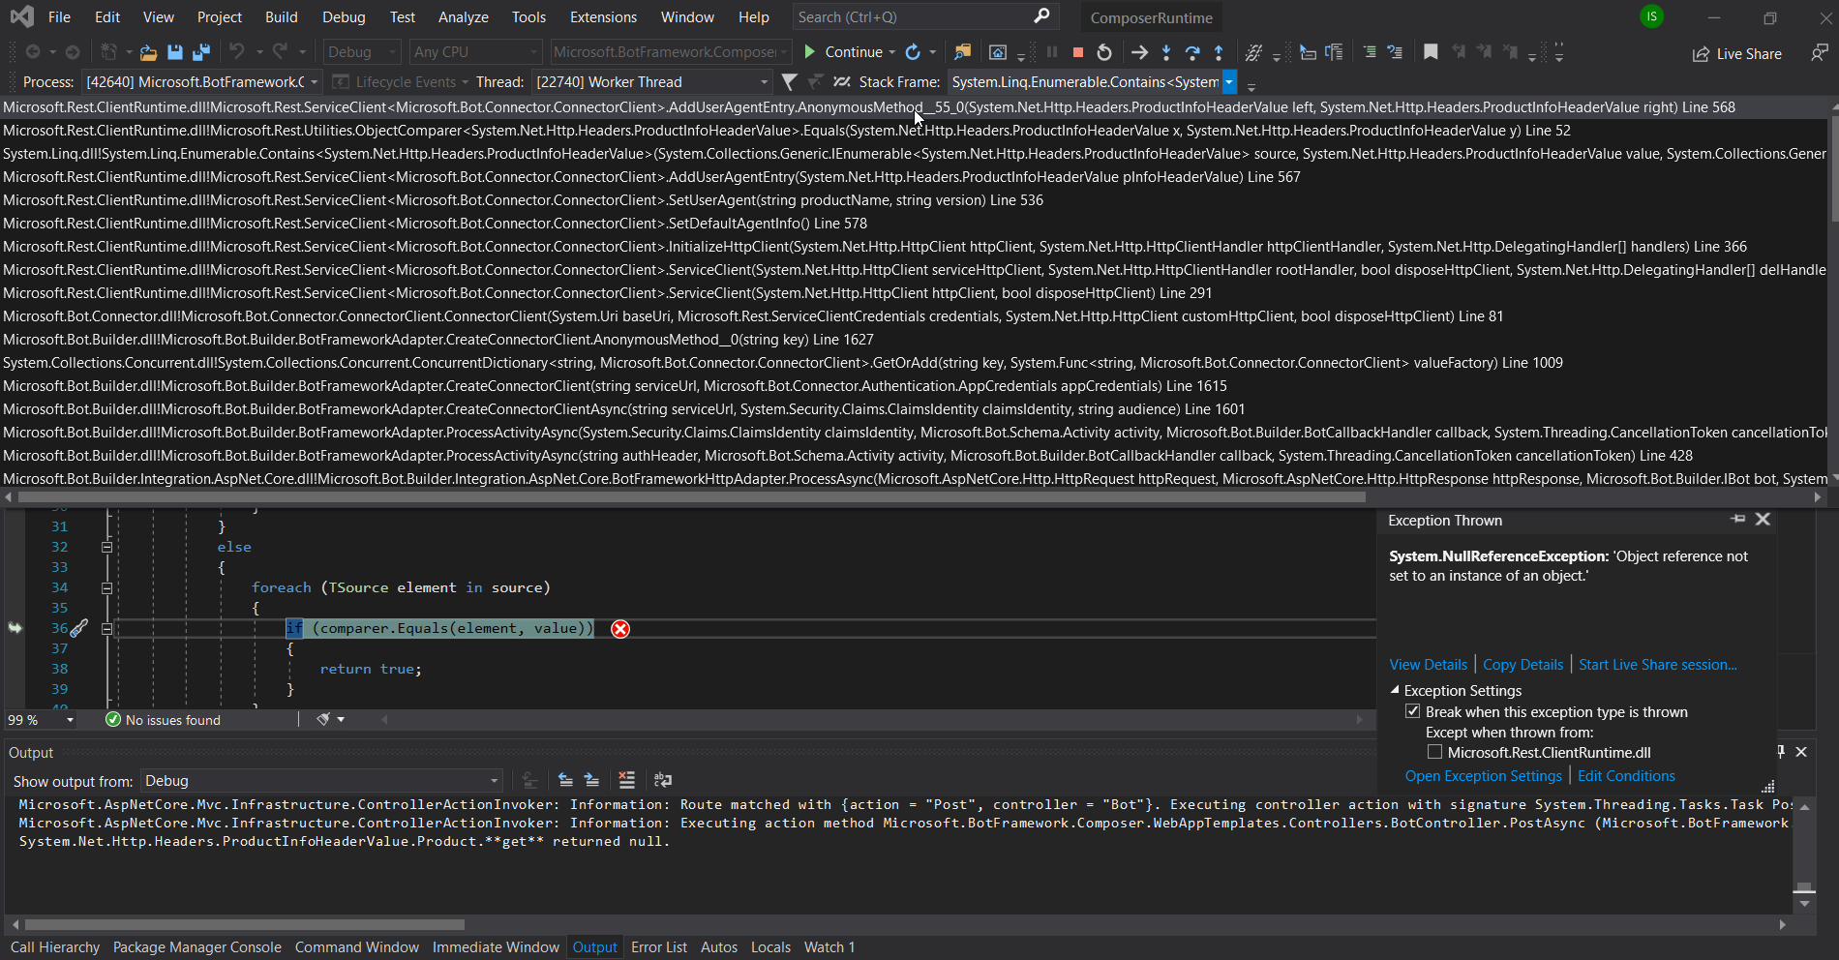Toggle word wrap in the Output window
Image resolution: width=1839 pixels, height=960 pixels.
pyautogui.click(x=663, y=780)
